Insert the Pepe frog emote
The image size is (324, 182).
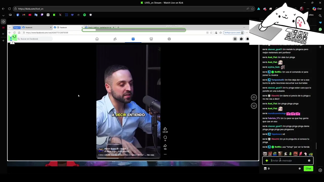point(275,154)
